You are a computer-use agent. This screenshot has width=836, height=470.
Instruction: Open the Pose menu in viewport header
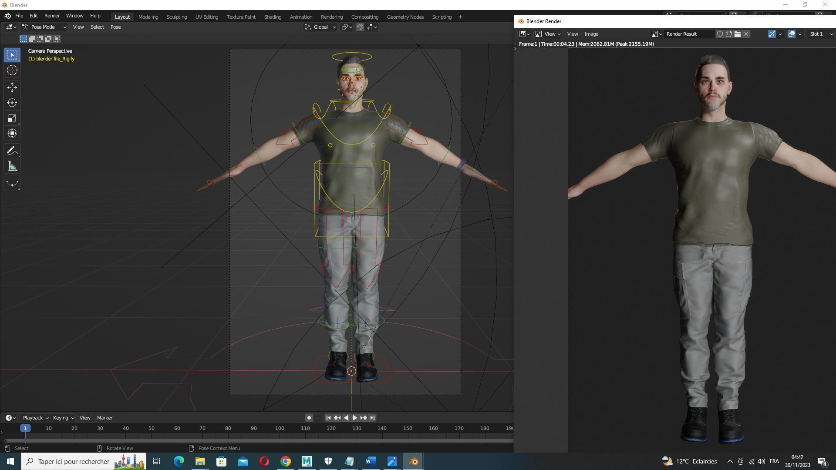(115, 27)
